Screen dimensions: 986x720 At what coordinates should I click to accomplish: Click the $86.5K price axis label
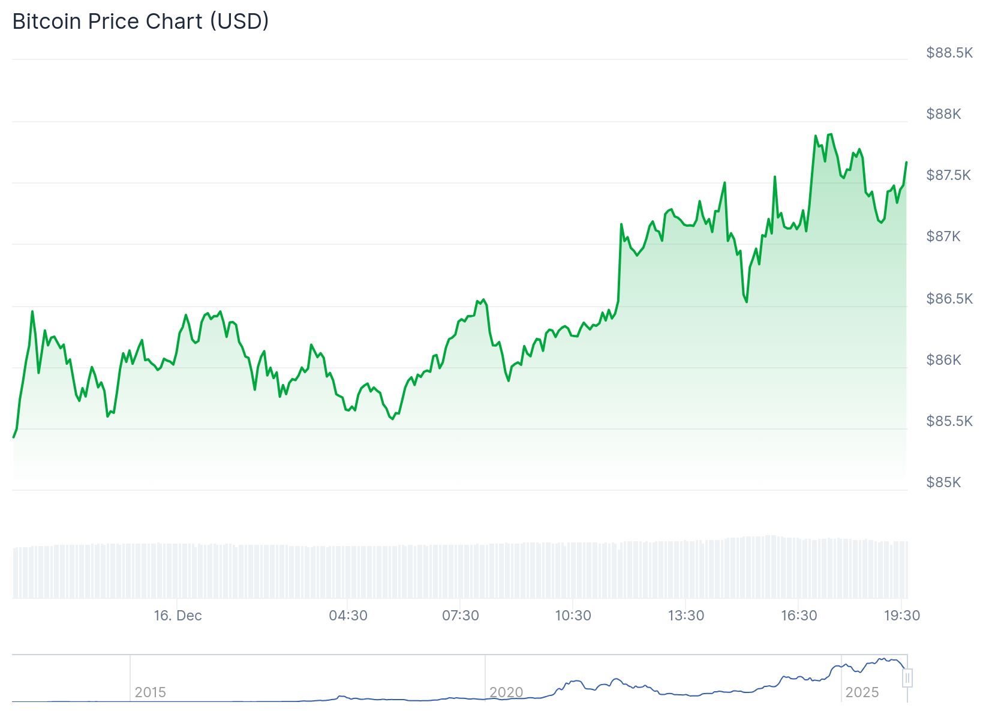(949, 299)
